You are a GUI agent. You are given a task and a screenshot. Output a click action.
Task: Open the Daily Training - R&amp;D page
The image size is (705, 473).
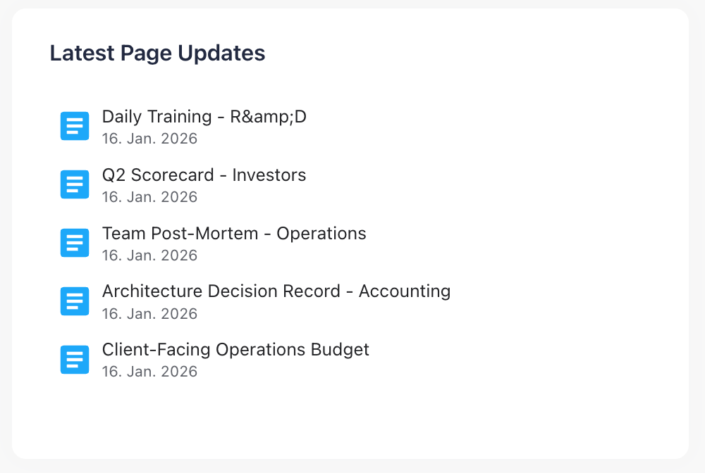pyautogui.click(x=204, y=116)
